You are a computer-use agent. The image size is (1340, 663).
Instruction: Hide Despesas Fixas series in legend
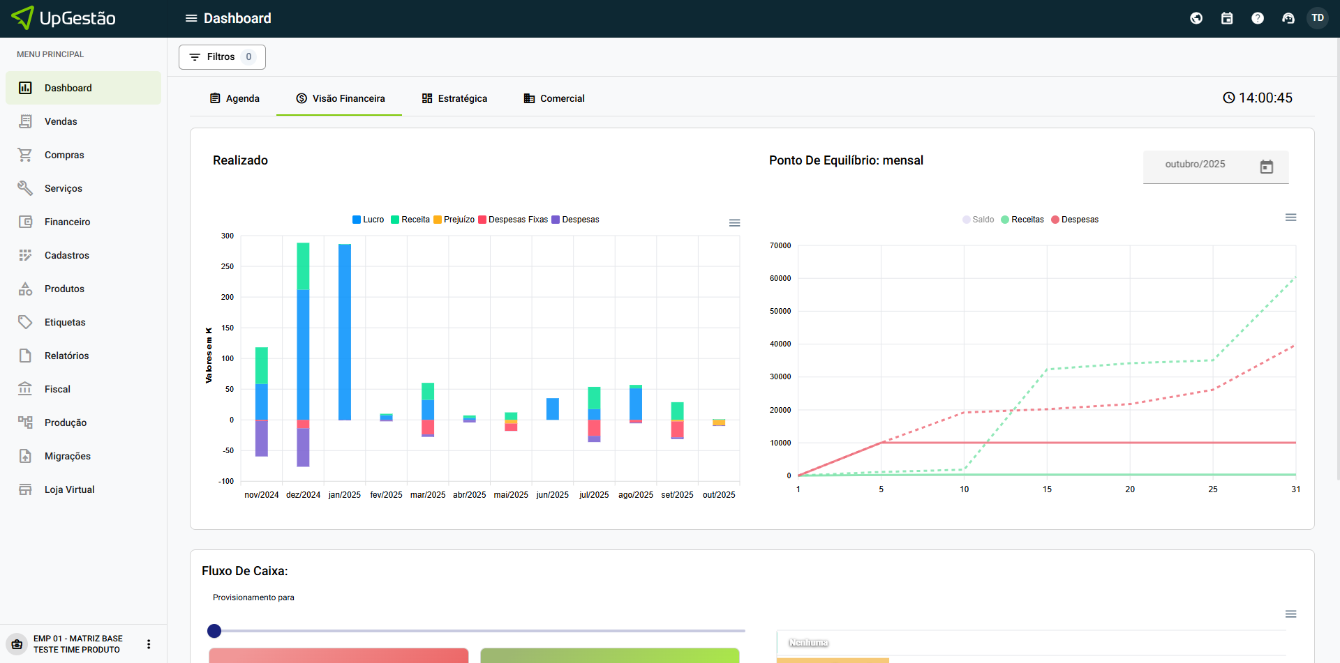(x=514, y=220)
